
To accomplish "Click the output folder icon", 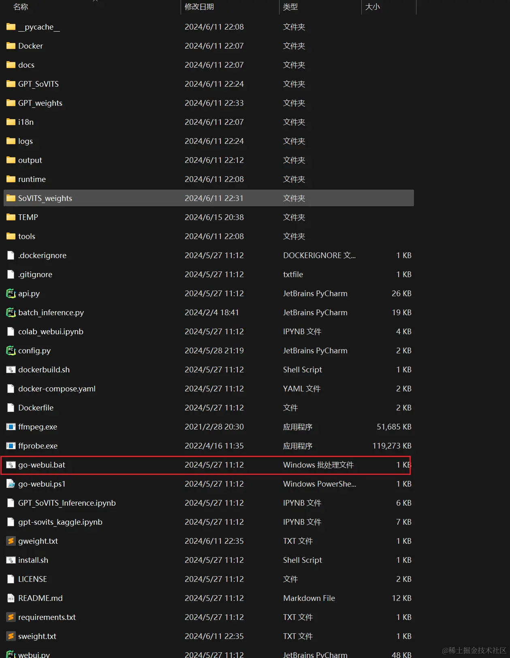I will click(11, 160).
